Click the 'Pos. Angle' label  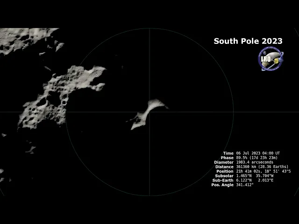(x=222, y=185)
